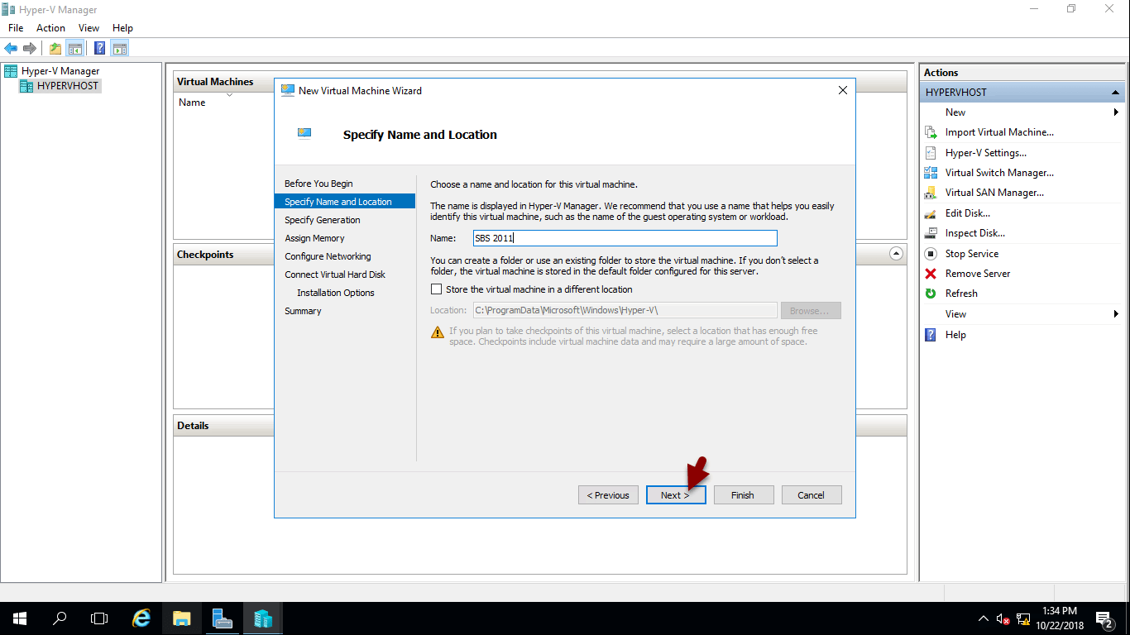Click the Forward arrow in toolbar
Screen dimensions: 1130x635
30,48
